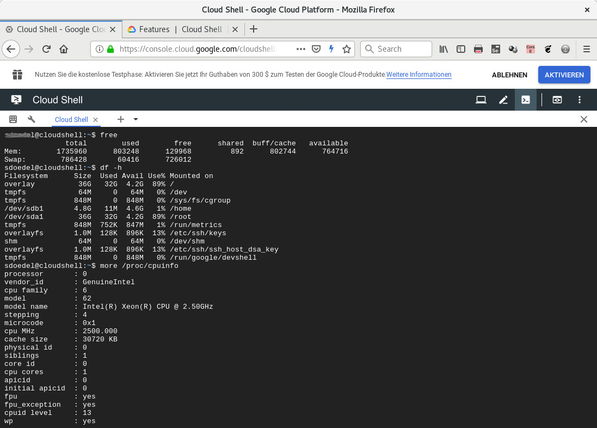Select the Cloud Shell terminal tab
597x428 pixels.
coord(71,119)
